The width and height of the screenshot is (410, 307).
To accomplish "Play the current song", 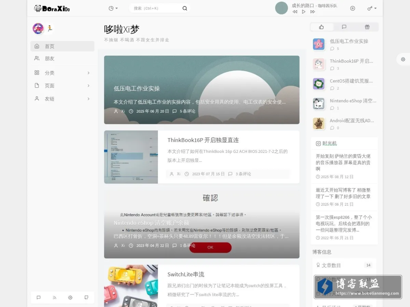I will coord(304,12).
